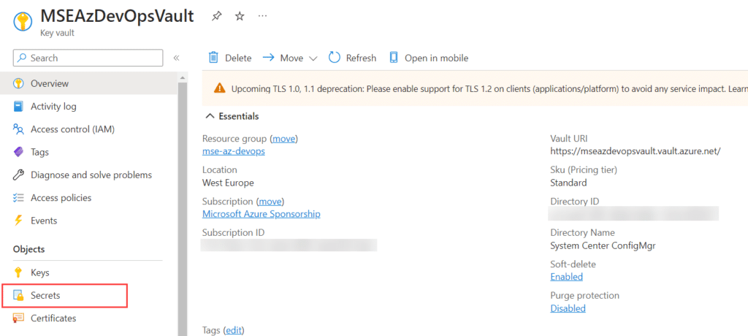Click the Refresh circular arrow icon

click(335, 58)
